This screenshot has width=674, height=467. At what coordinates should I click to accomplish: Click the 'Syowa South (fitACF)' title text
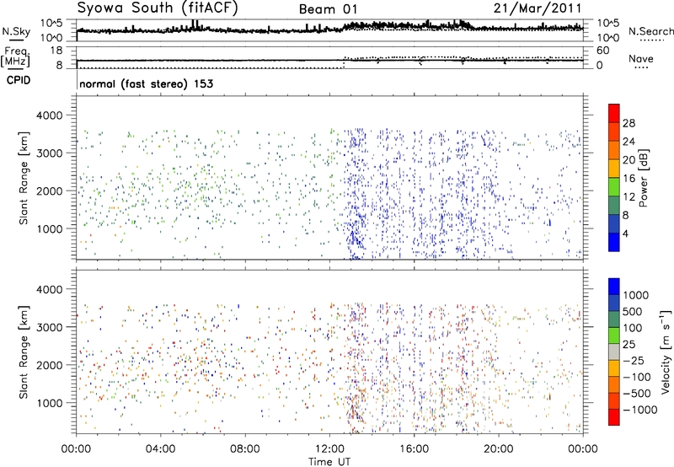(158, 8)
